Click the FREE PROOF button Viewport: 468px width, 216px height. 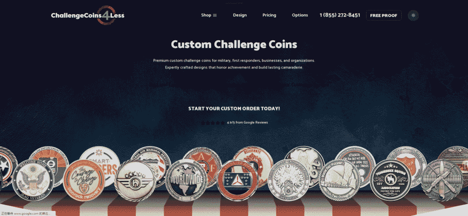[383, 16]
